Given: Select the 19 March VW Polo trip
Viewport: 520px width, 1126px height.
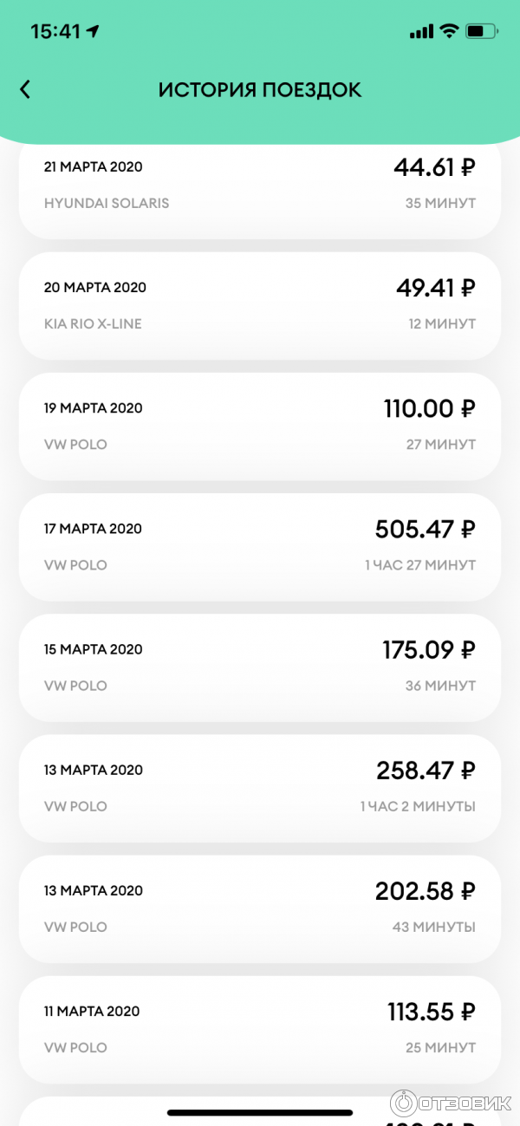Looking at the screenshot, I should (260, 426).
